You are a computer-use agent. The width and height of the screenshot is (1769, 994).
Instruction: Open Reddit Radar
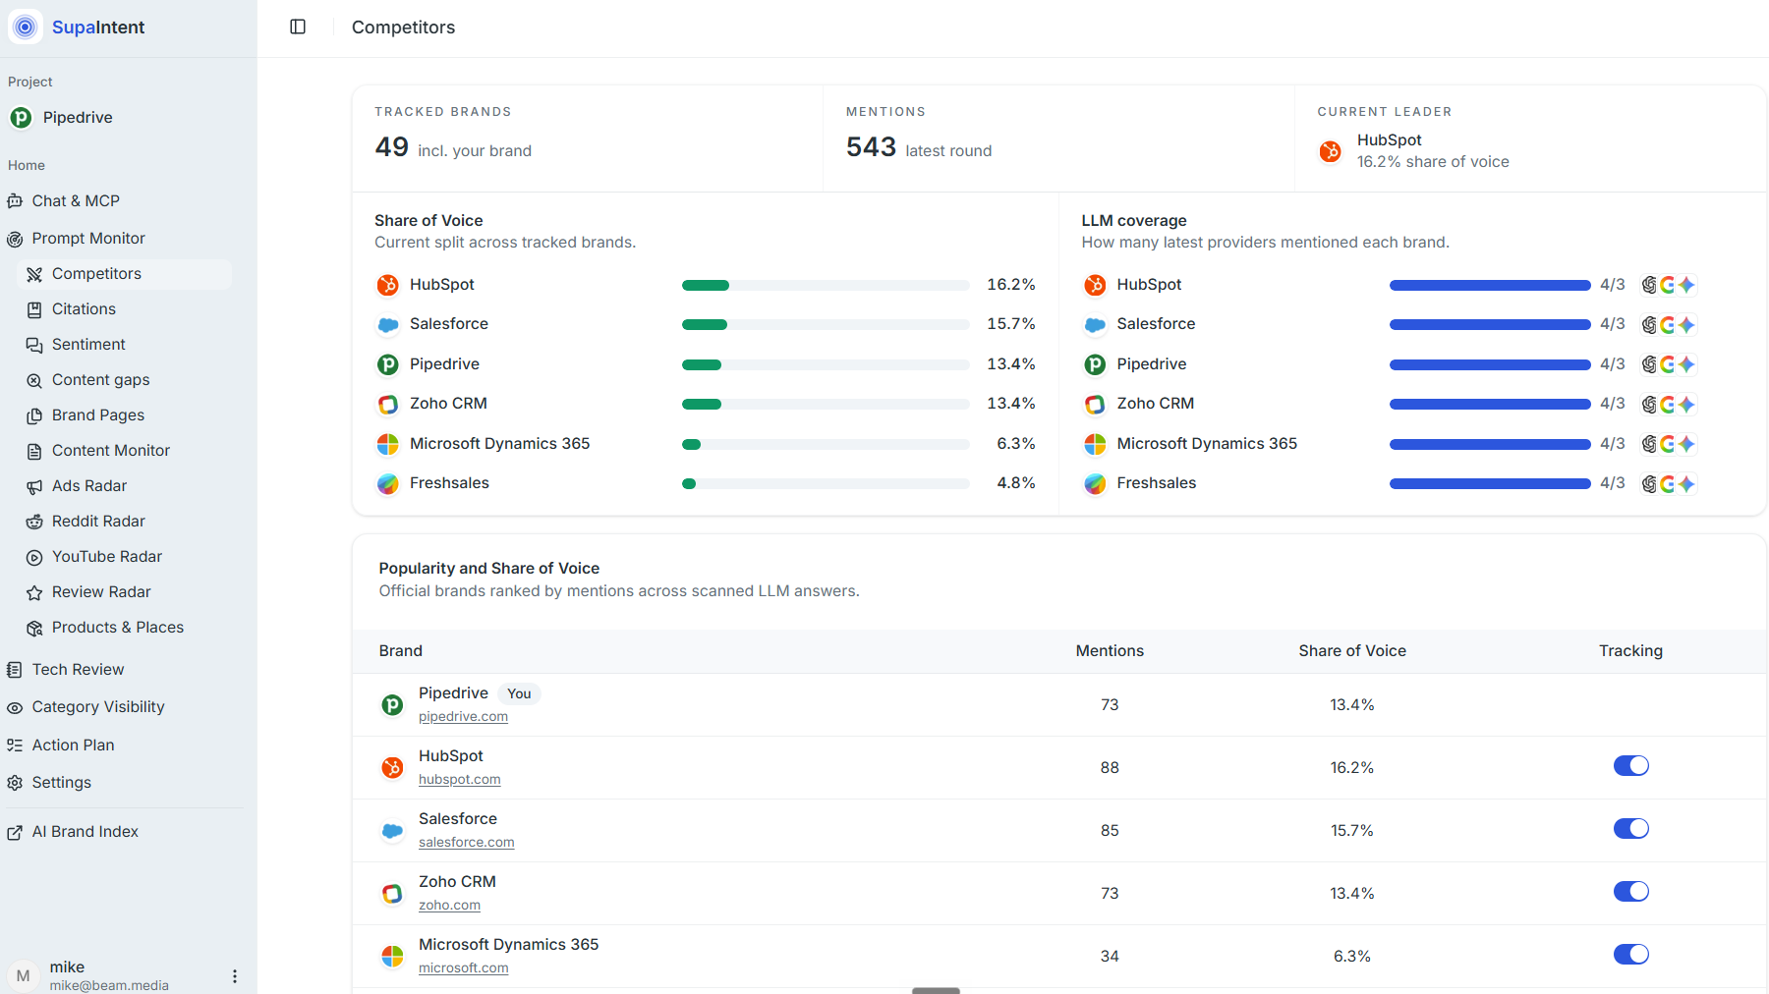pyautogui.click(x=98, y=521)
